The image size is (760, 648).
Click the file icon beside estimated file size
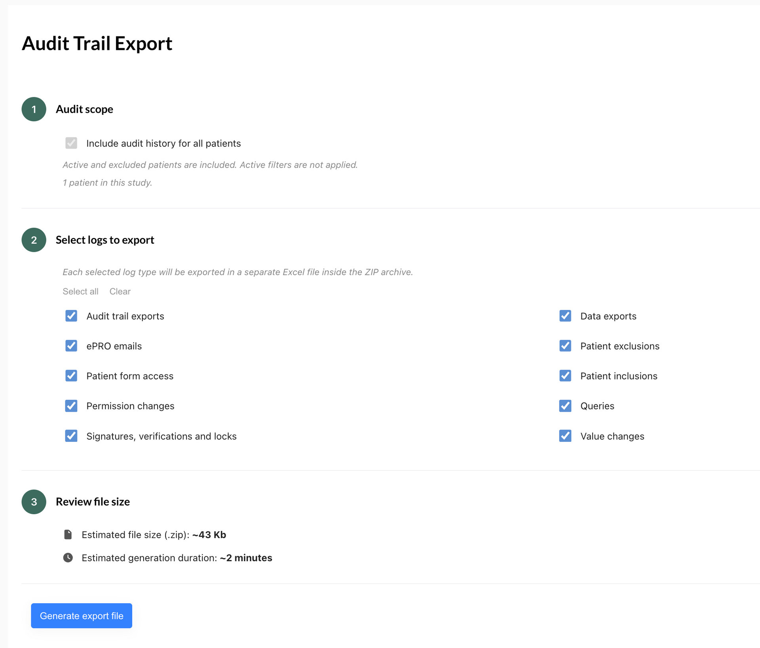[x=68, y=535]
